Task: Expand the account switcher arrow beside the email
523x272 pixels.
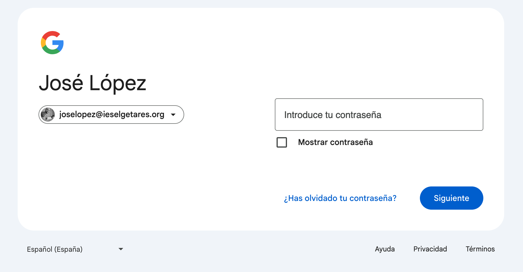Action: (x=173, y=115)
